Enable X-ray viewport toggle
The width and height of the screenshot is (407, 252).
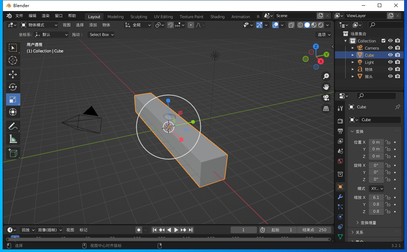[291, 25]
